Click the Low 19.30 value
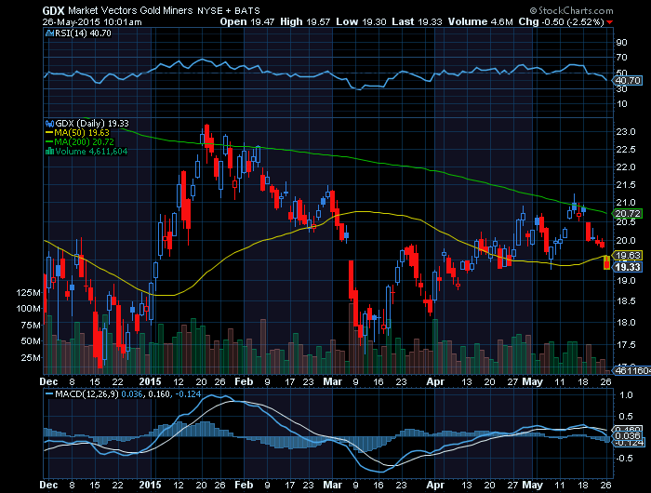651x493 pixels. click(x=361, y=21)
